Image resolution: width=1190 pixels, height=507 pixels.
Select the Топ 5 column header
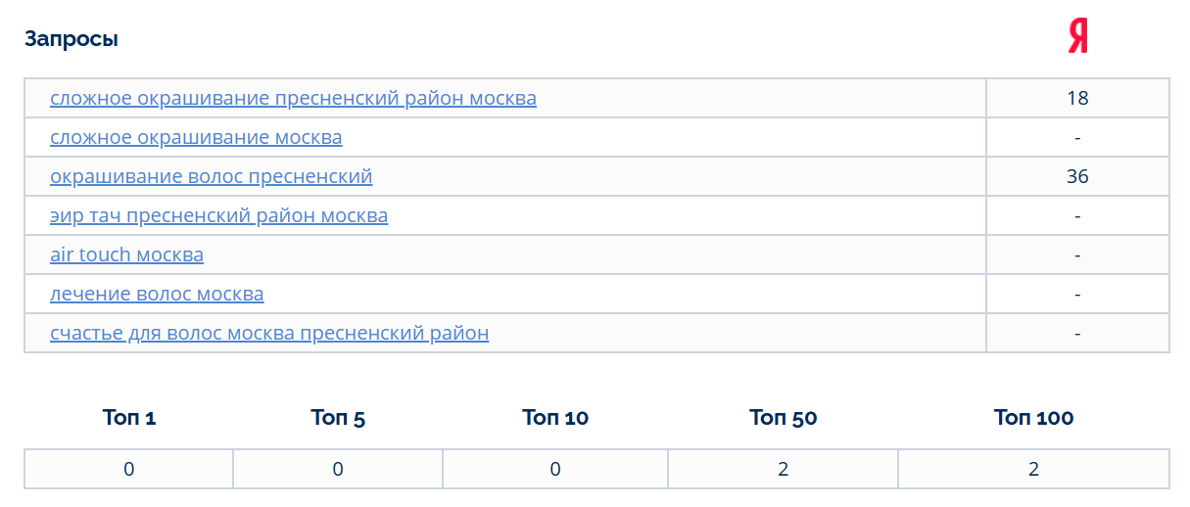[338, 418]
